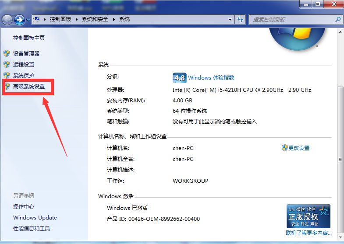Viewport: 344px width, 244px height.
Task: Click the Back navigation arrow button
Action: pyautogui.click(x=7, y=20)
